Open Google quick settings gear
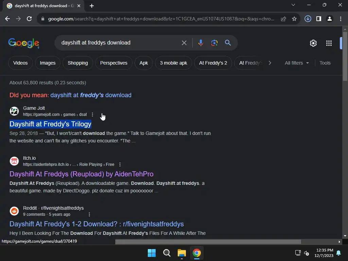Image resolution: width=348 pixels, height=261 pixels. tap(313, 43)
